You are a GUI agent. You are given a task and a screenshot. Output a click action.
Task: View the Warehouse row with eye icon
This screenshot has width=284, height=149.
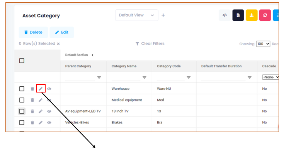coord(49,89)
